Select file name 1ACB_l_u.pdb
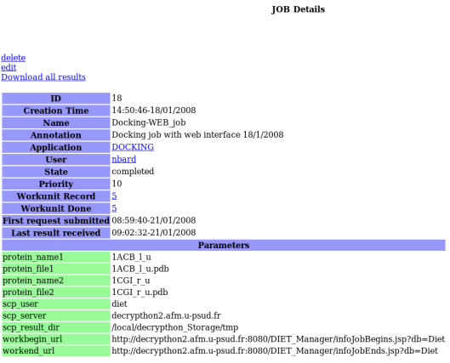450x363 pixels. click(x=140, y=269)
